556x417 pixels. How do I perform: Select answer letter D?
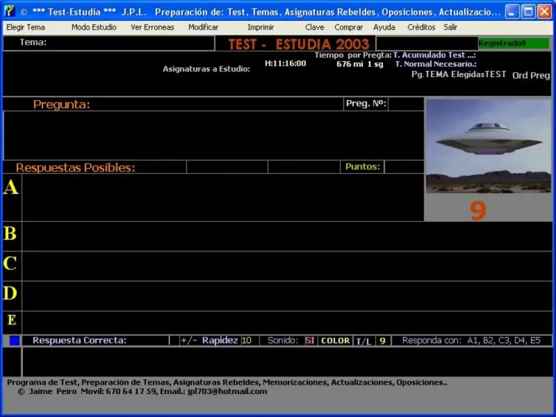pyautogui.click(x=10, y=293)
